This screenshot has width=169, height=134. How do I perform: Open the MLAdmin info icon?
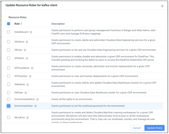tap(28, 118)
